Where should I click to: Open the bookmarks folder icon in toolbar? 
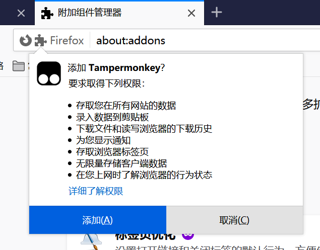pos(19,66)
